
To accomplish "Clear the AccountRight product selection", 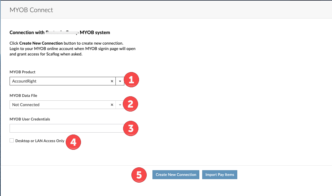I will (x=112, y=81).
